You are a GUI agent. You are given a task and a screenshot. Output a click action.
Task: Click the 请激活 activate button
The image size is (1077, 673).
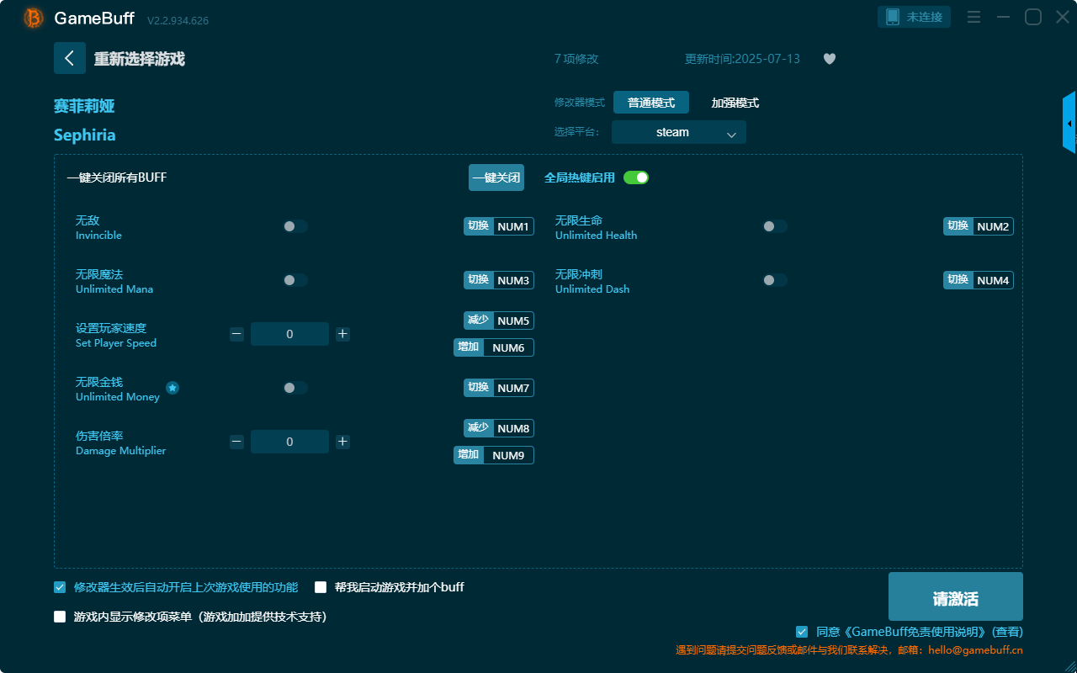tap(956, 596)
